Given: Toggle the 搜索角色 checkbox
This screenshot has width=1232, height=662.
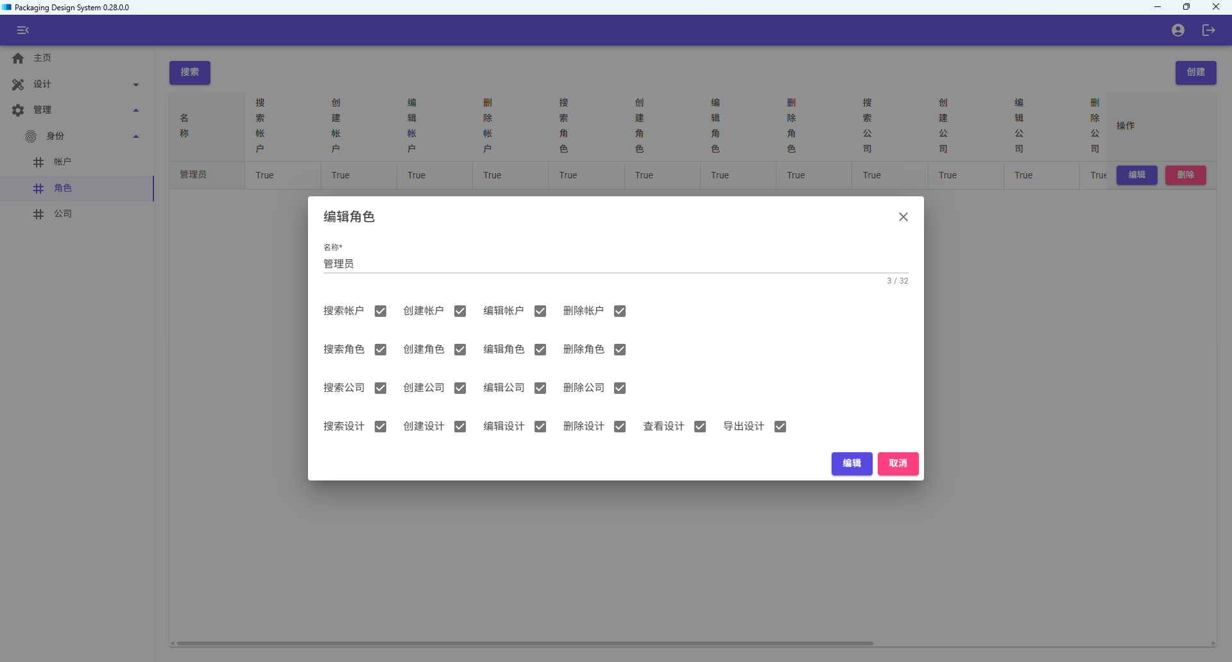Looking at the screenshot, I should [381, 350].
